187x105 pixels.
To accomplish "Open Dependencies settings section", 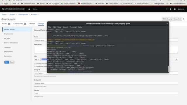I will point(9,34).
